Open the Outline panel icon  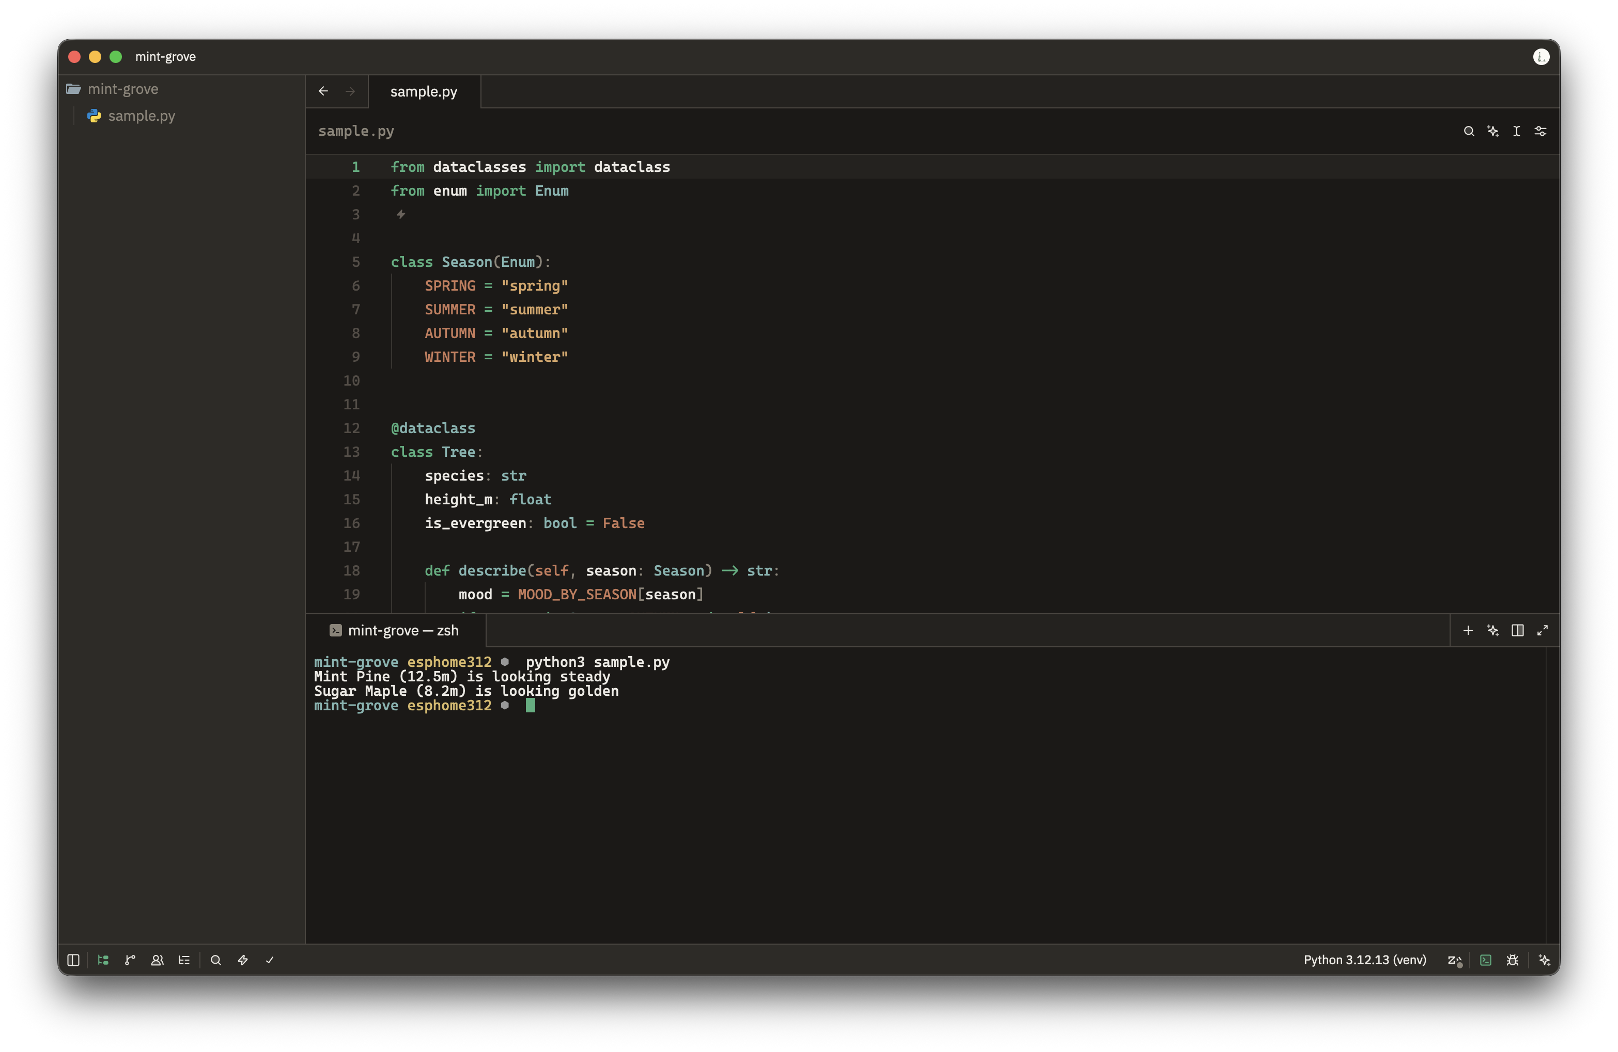(x=184, y=960)
